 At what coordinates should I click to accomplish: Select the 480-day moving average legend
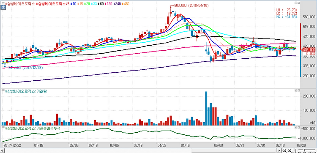tap(126, 4)
